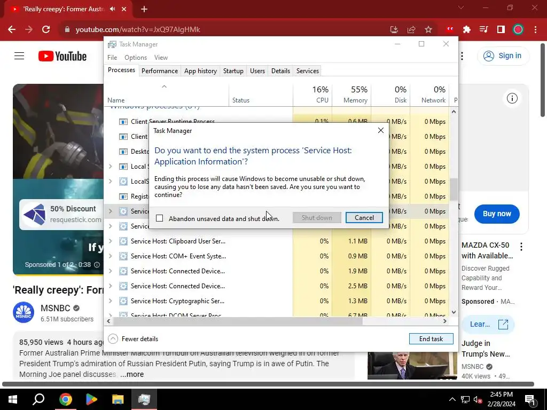Expand video description with ...more
This screenshot has width=547, height=410.
click(x=132, y=374)
